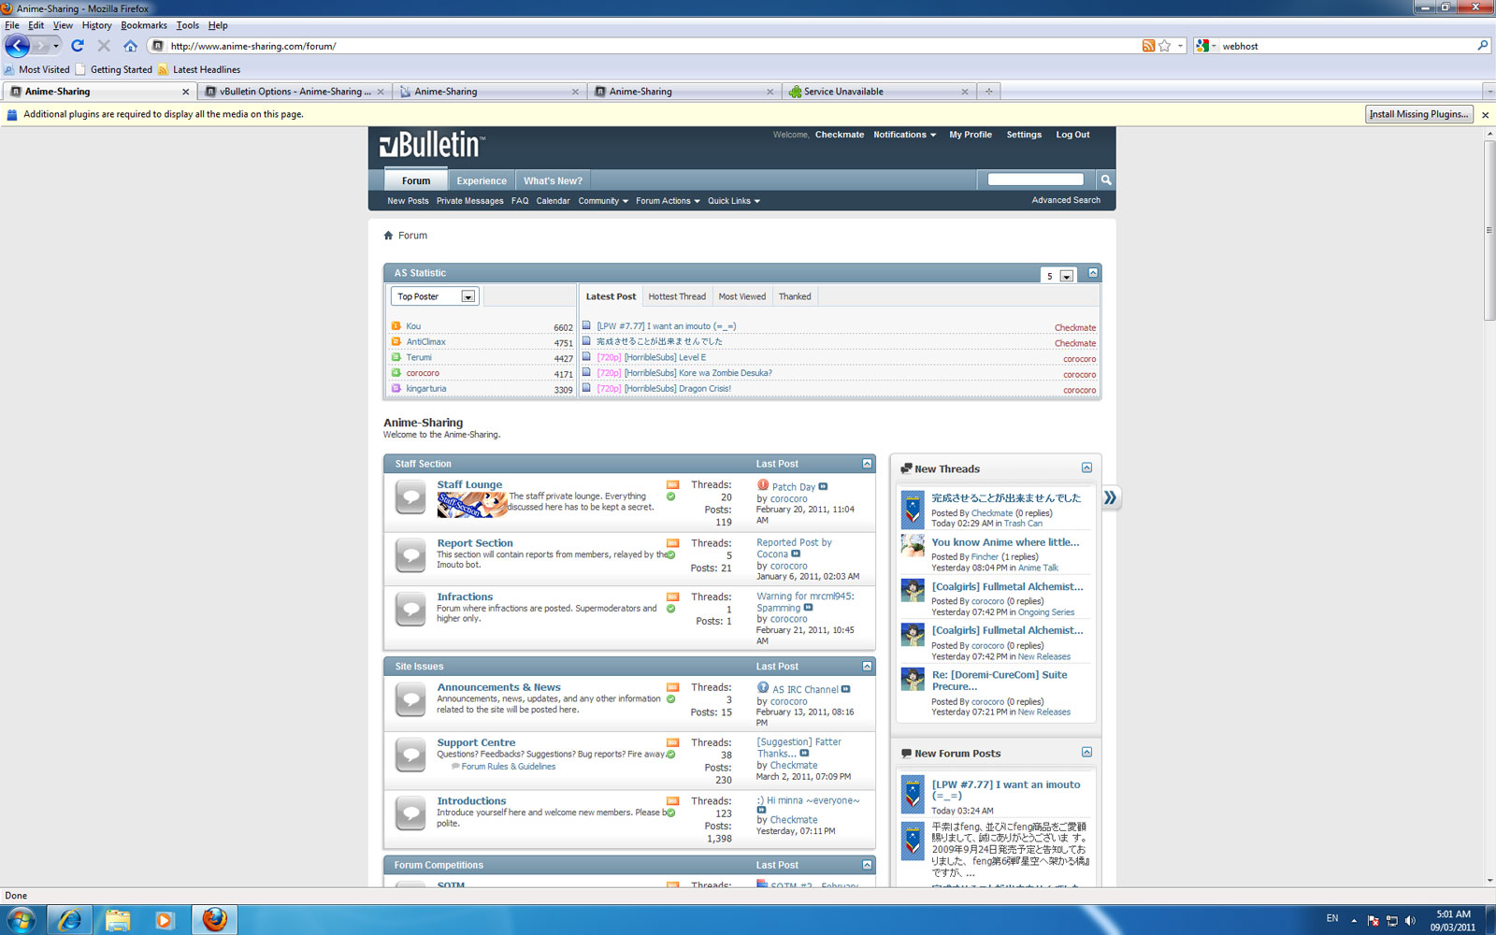1496x935 pixels.
Task: Expand the Quick Links dropdown
Action: click(734, 201)
